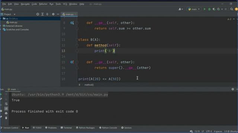Open the Terminal tool window
The width and height of the screenshot is (238, 133).
pyautogui.click(x=66, y=128)
